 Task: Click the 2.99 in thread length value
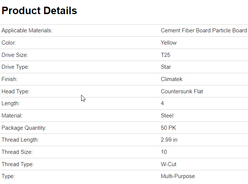pyautogui.click(x=169, y=140)
